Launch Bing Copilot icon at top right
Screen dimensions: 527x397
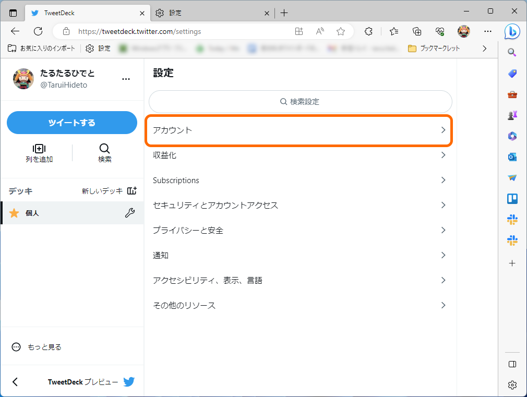tap(512, 31)
